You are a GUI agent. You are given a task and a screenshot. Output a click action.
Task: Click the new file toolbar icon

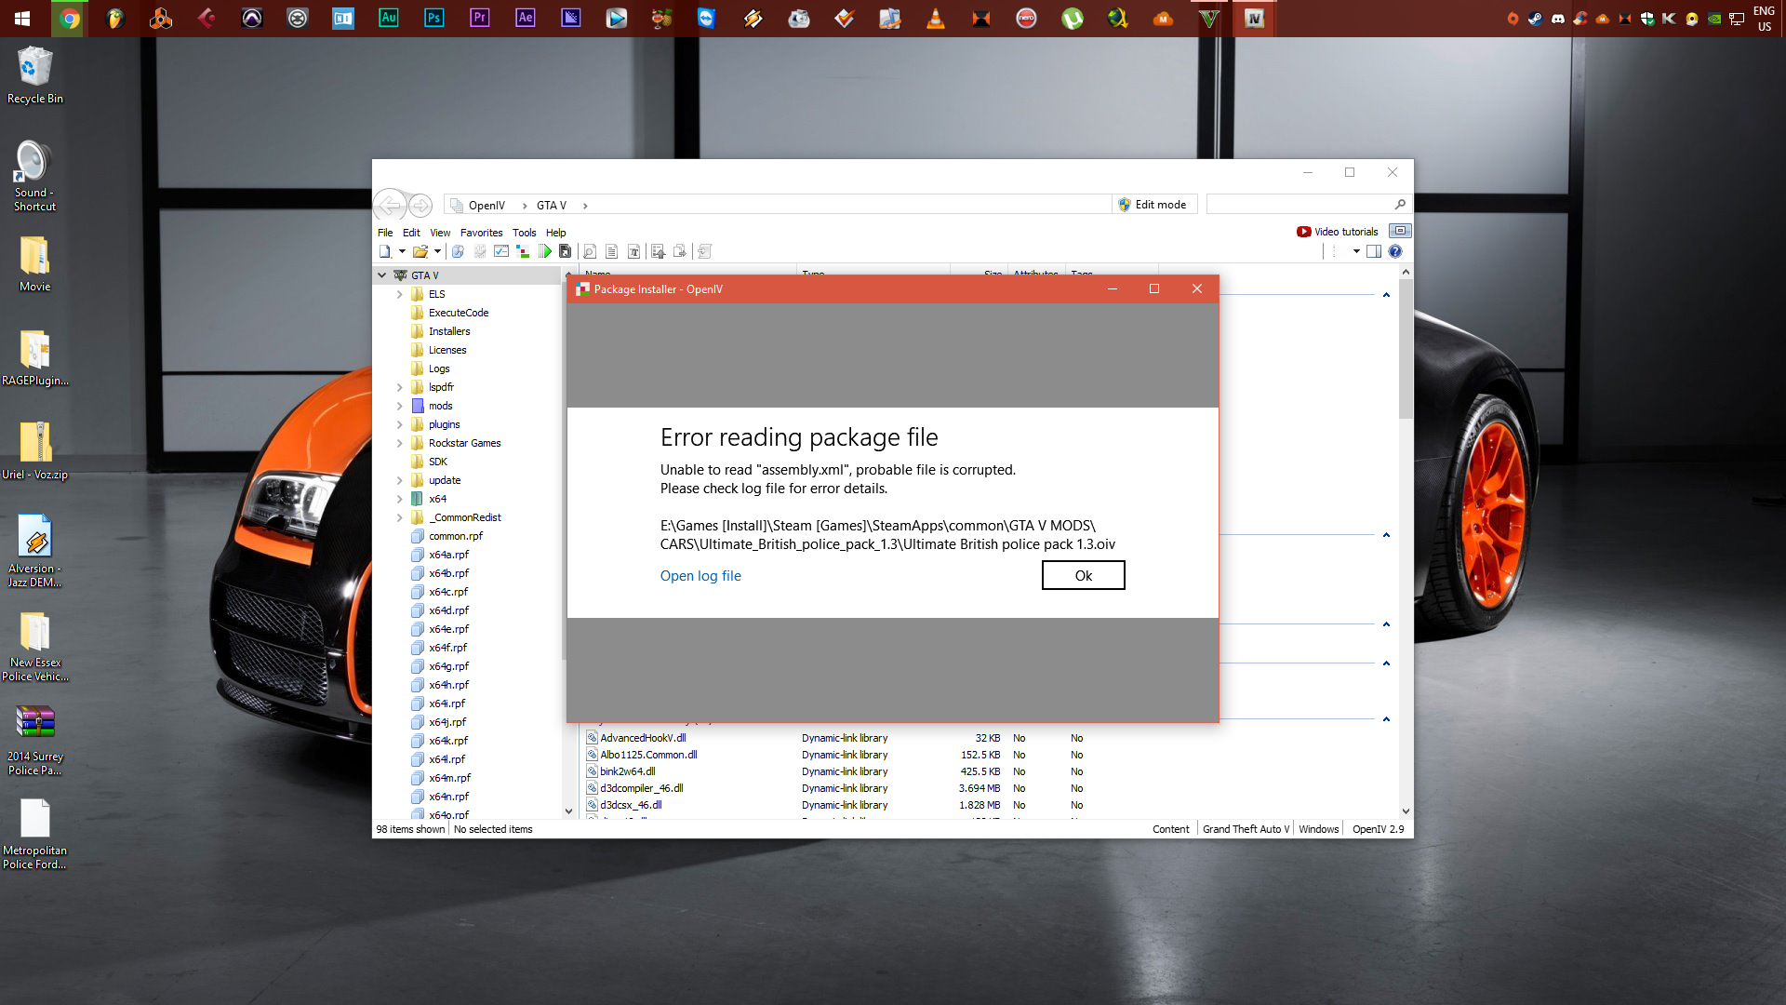click(x=385, y=251)
